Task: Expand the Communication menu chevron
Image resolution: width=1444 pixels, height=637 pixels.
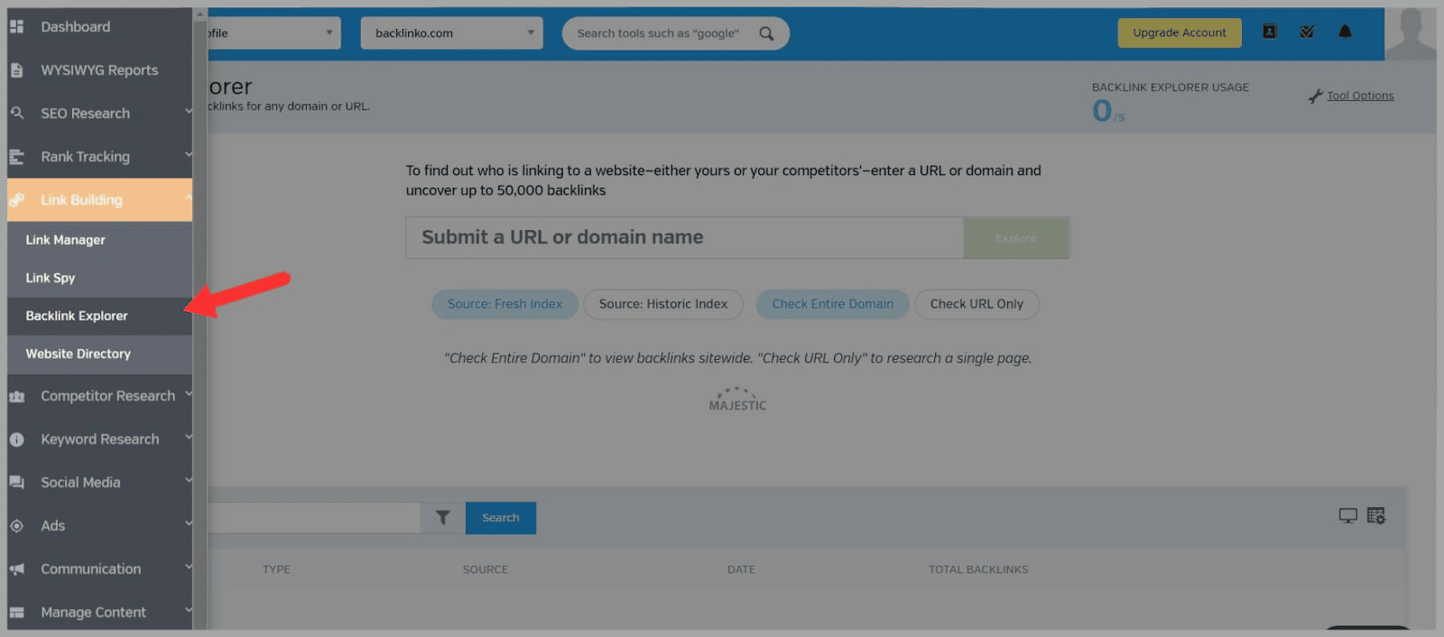Action: (189, 567)
